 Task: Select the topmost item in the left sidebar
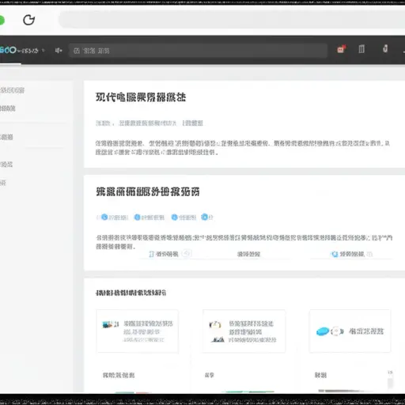[x=12, y=90]
